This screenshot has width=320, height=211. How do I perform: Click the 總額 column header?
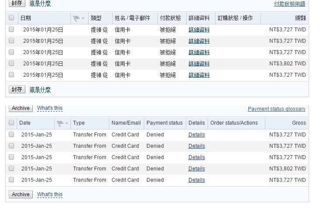tap(300, 18)
